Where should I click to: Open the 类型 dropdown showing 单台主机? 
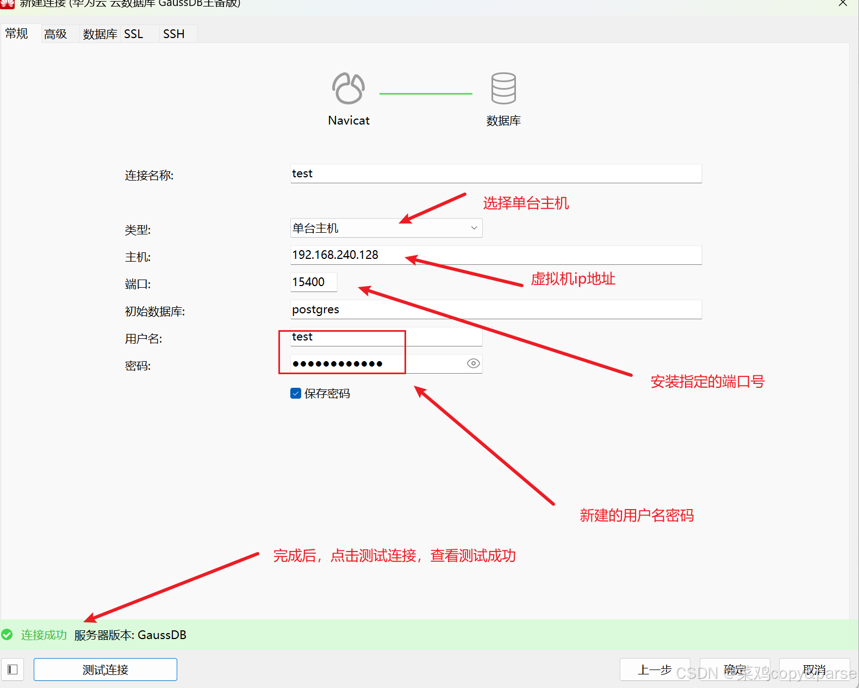click(387, 228)
